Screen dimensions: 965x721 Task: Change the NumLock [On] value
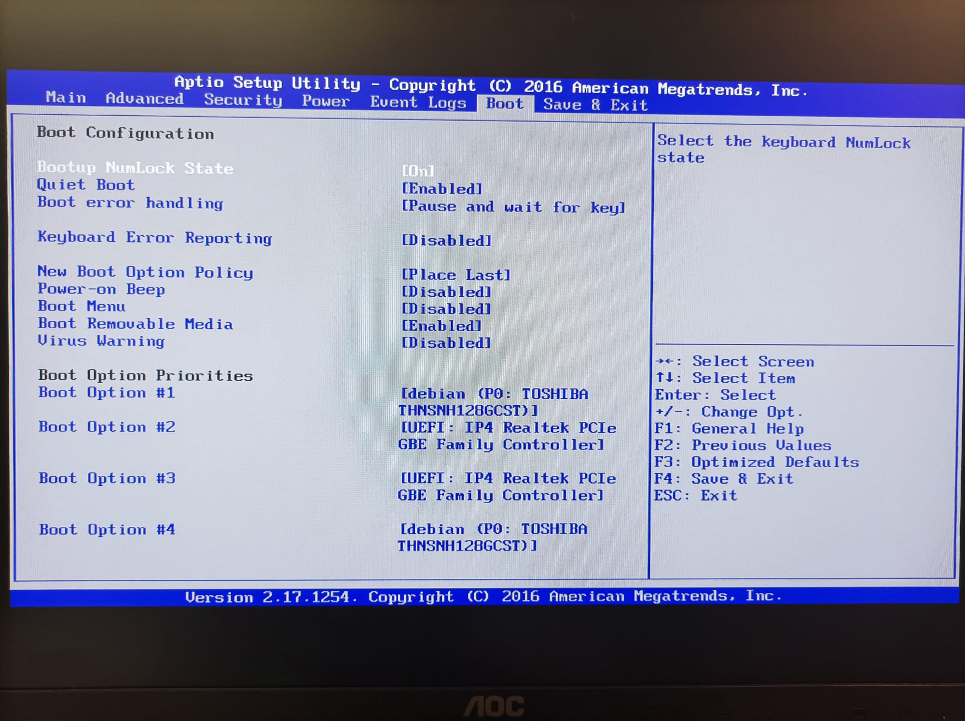coord(418,171)
